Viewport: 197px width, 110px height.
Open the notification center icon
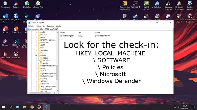coord(193,107)
